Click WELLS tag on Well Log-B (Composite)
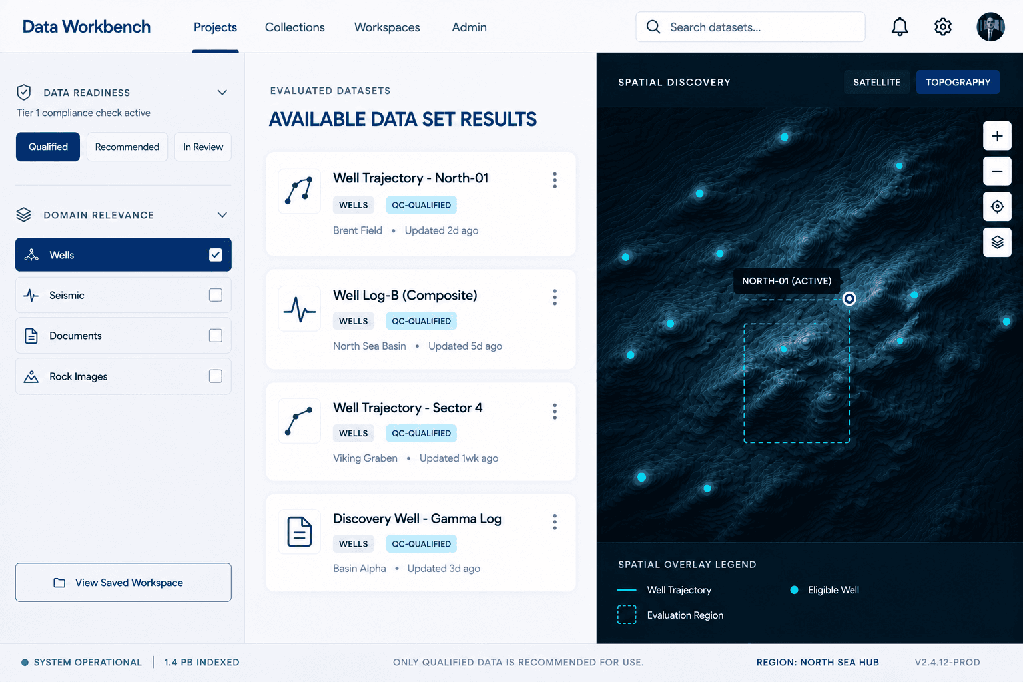1023x682 pixels. tap(353, 321)
